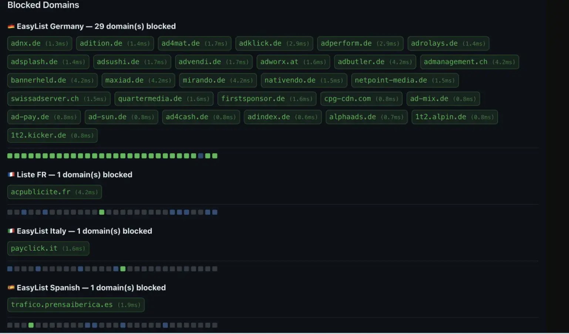
Task: Click quartermedia.de domain tag
Action: [x=164, y=99]
